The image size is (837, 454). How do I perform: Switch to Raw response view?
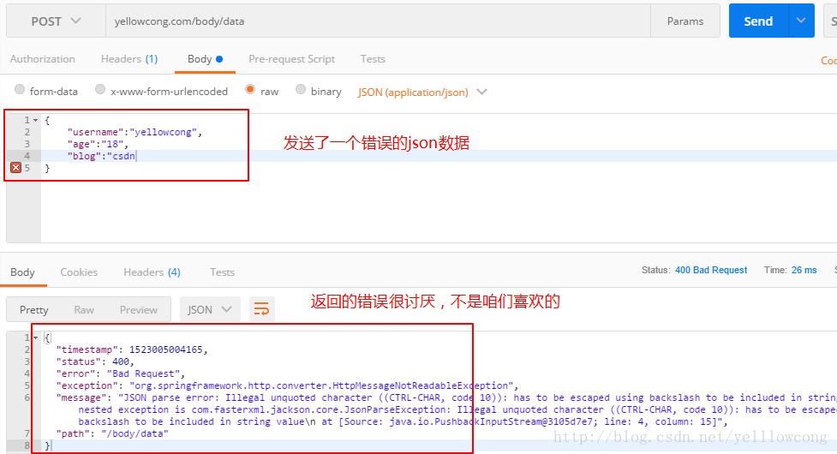coord(84,310)
